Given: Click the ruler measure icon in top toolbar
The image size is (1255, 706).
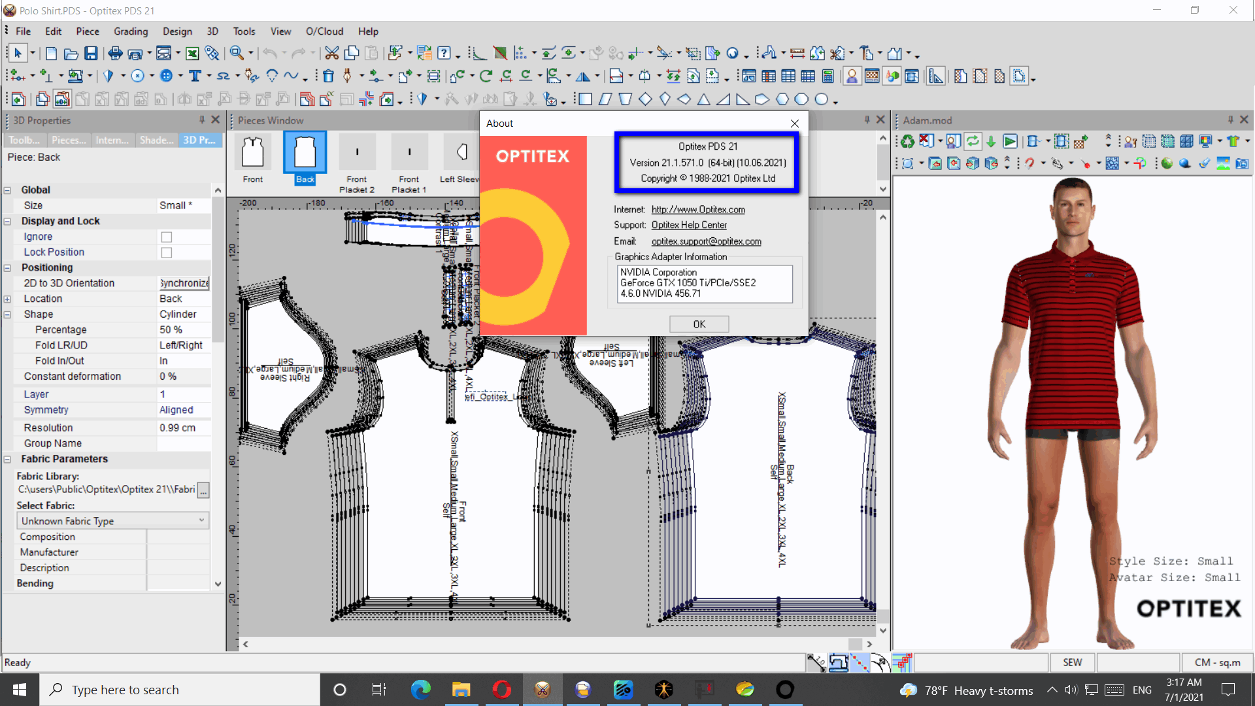Looking at the screenshot, I should [x=797, y=53].
